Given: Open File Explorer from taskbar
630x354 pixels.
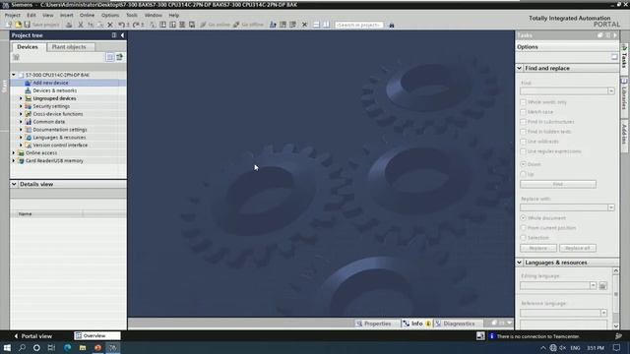Looking at the screenshot, I should click(x=83, y=347).
